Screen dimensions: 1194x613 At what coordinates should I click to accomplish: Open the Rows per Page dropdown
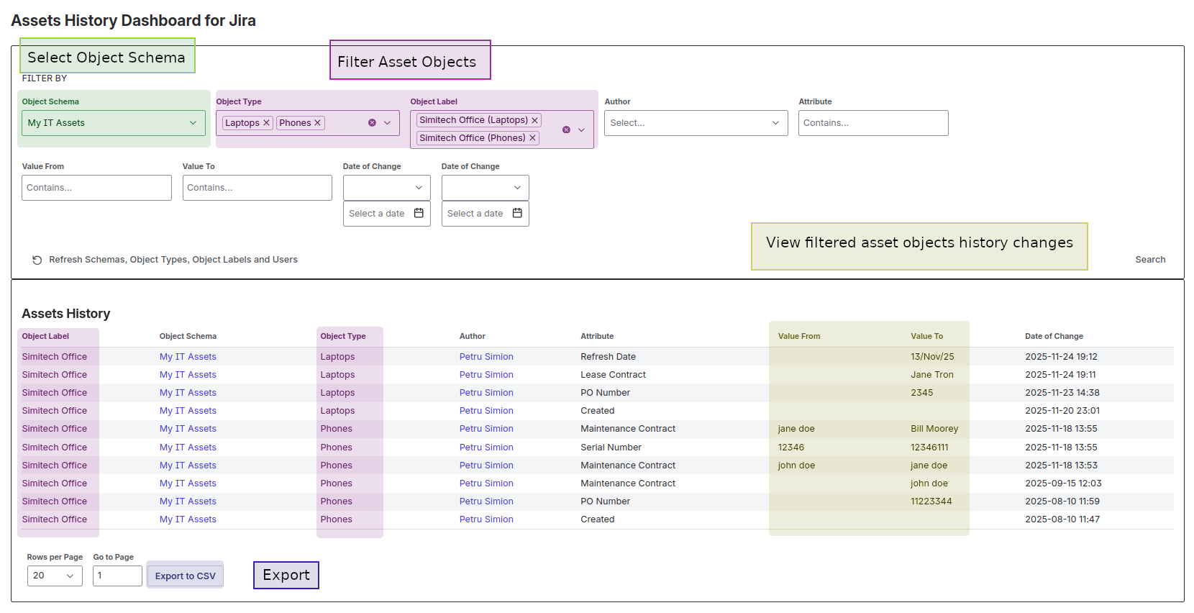(55, 576)
